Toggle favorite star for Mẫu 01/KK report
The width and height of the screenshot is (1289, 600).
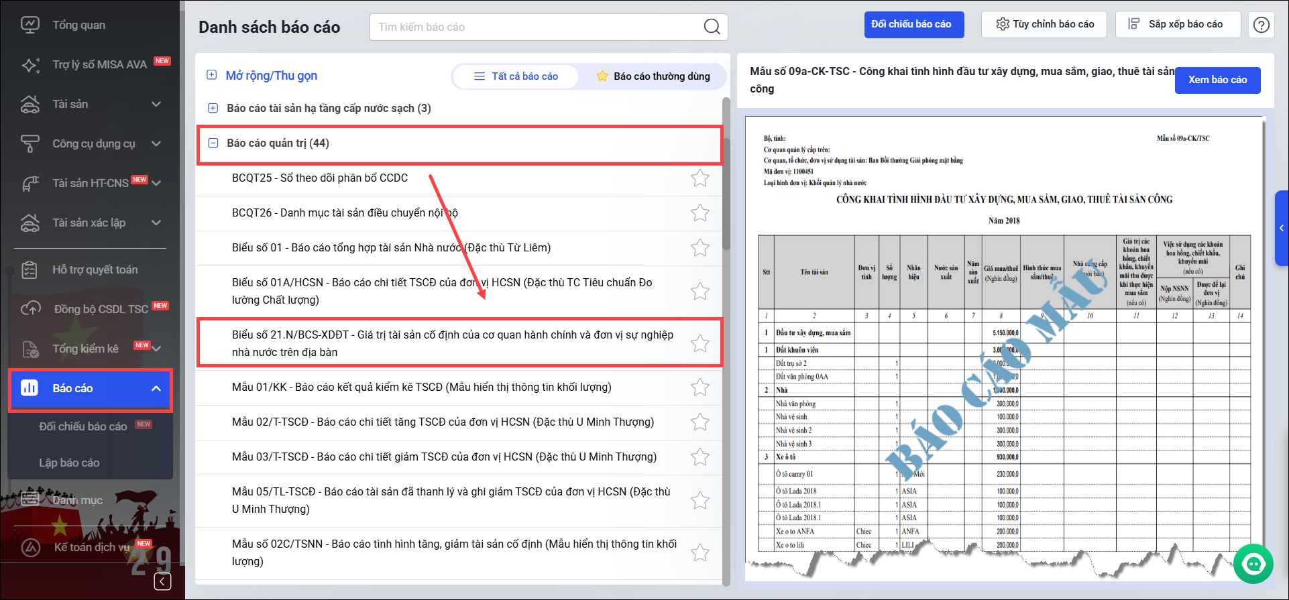tap(699, 387)
